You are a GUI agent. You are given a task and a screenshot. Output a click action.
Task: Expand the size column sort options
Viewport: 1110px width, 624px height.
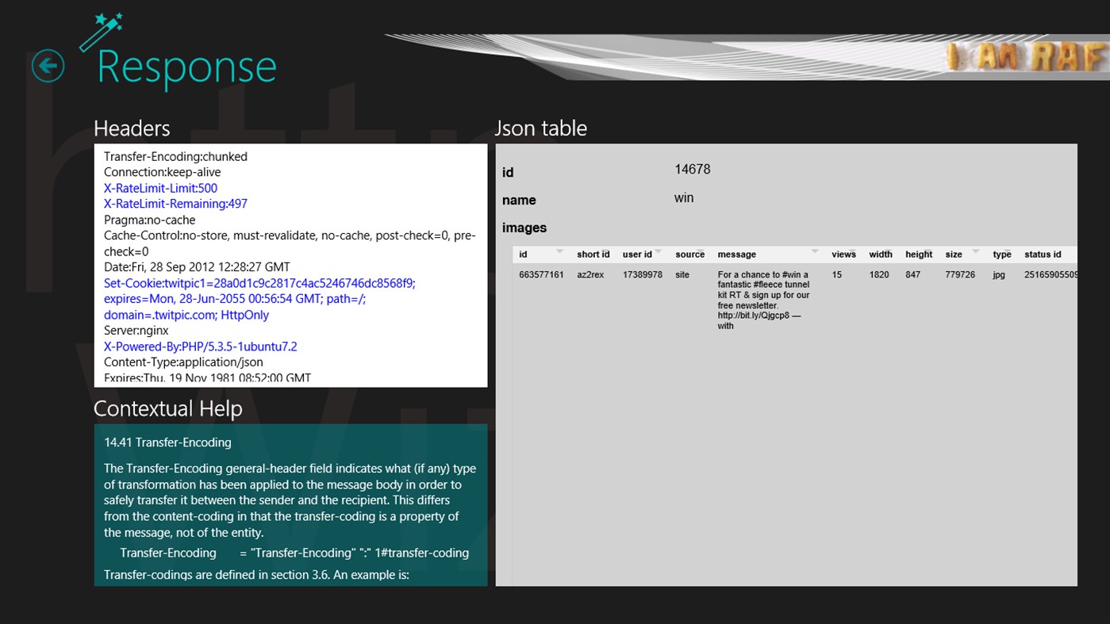click(x=974, y=252)
